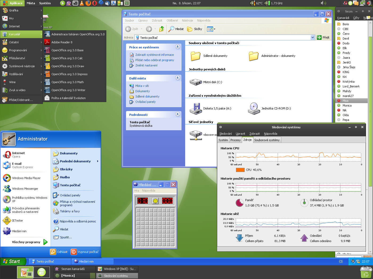Screen dimensions: 373x279
Task: Click Změnit nastavení link
Action: 146,65
